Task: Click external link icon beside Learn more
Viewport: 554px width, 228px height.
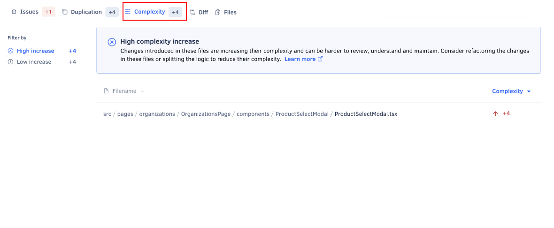Action: 321,59
